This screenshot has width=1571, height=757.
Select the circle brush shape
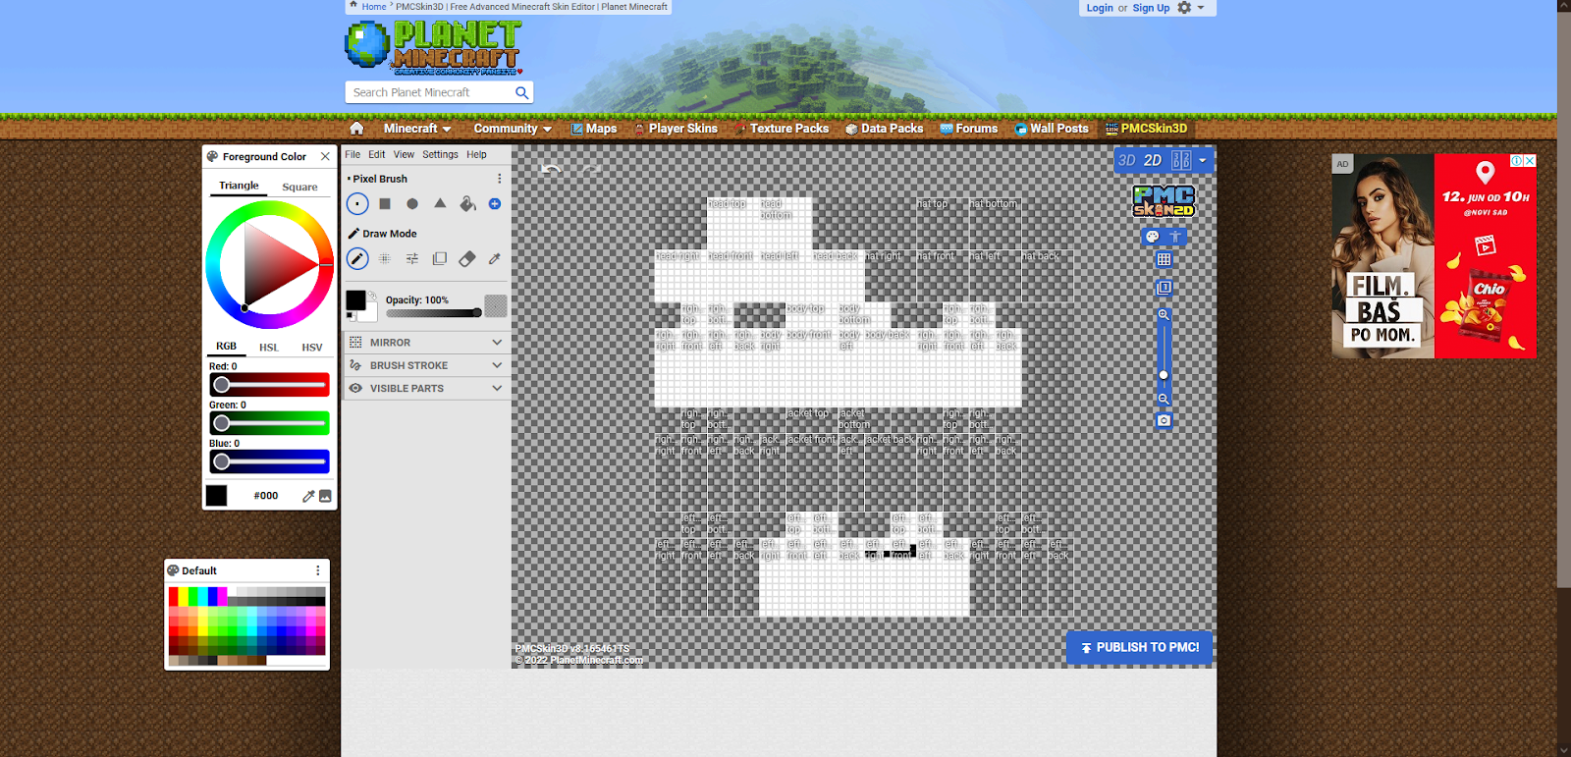point(412,204)
